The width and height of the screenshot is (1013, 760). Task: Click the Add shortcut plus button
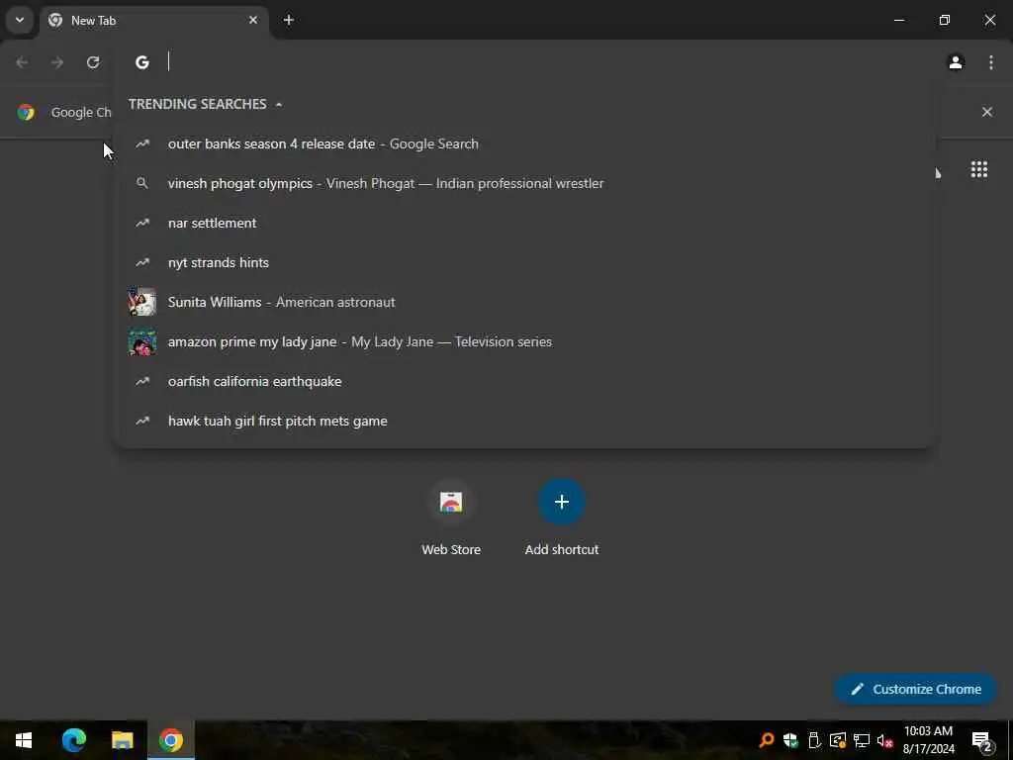click(x=562, y=502)
